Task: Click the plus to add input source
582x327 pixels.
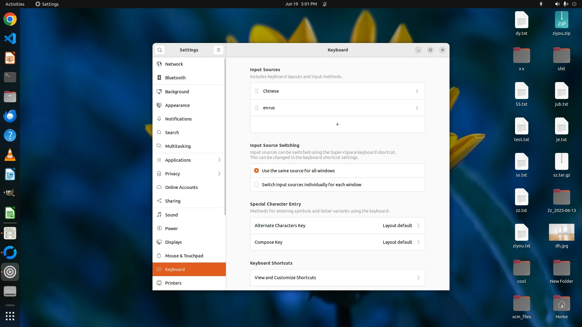Action: [337, 124]
